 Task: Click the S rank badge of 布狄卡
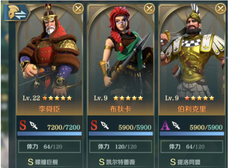[94, 125]
